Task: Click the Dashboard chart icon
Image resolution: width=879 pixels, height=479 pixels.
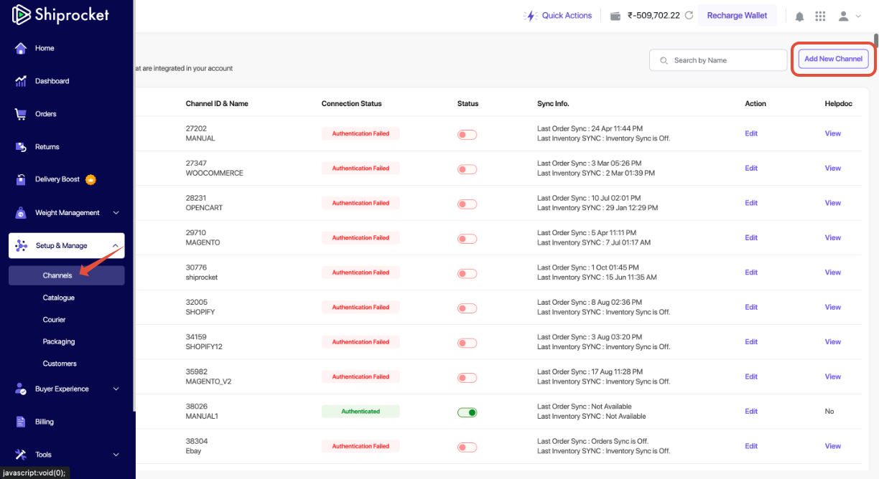Action: coord(21,81)
